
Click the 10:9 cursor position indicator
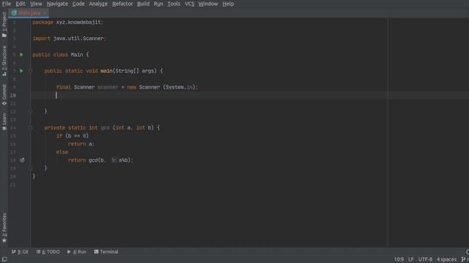[x=399, y=259]
